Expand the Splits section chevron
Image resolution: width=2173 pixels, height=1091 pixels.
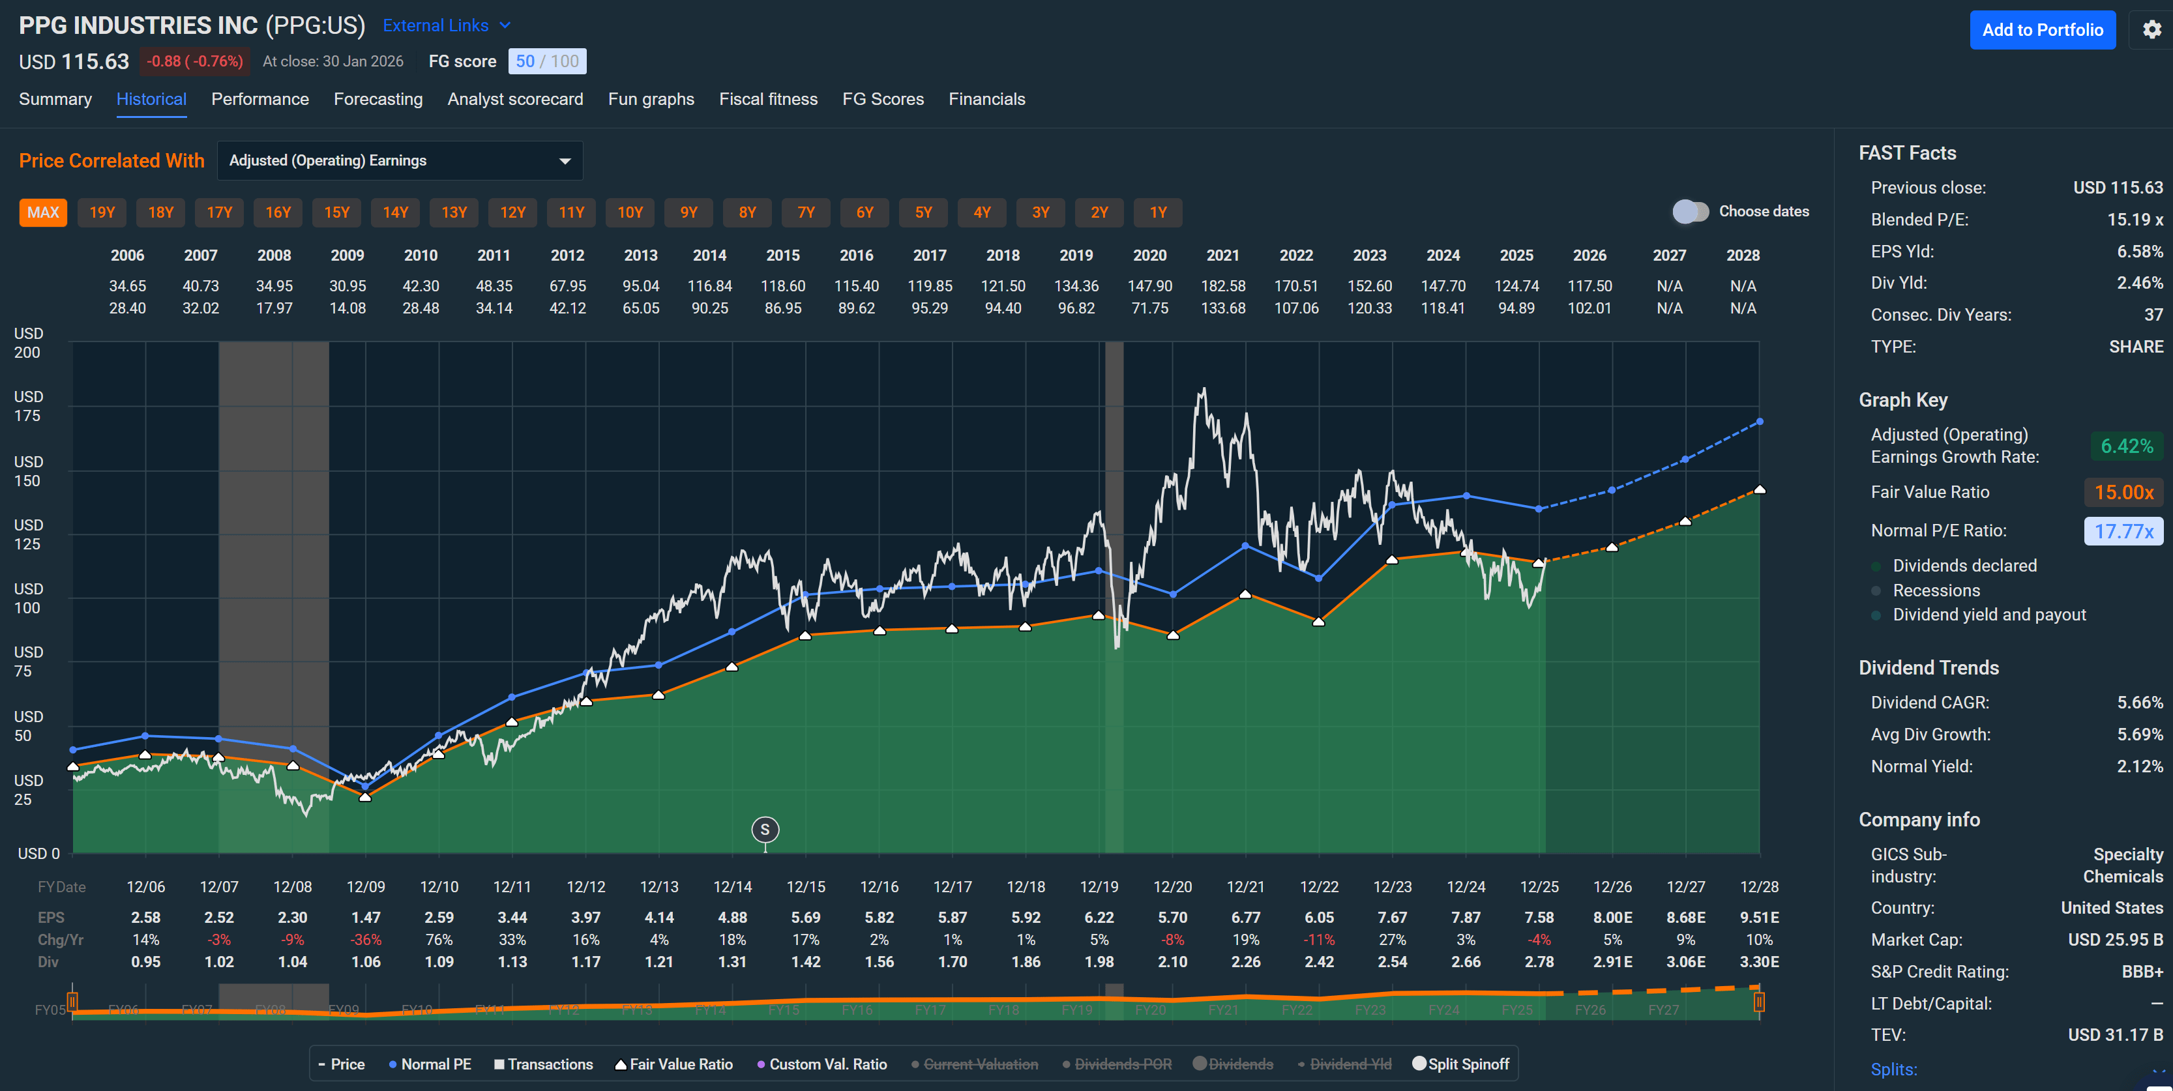[2158, 1071]
